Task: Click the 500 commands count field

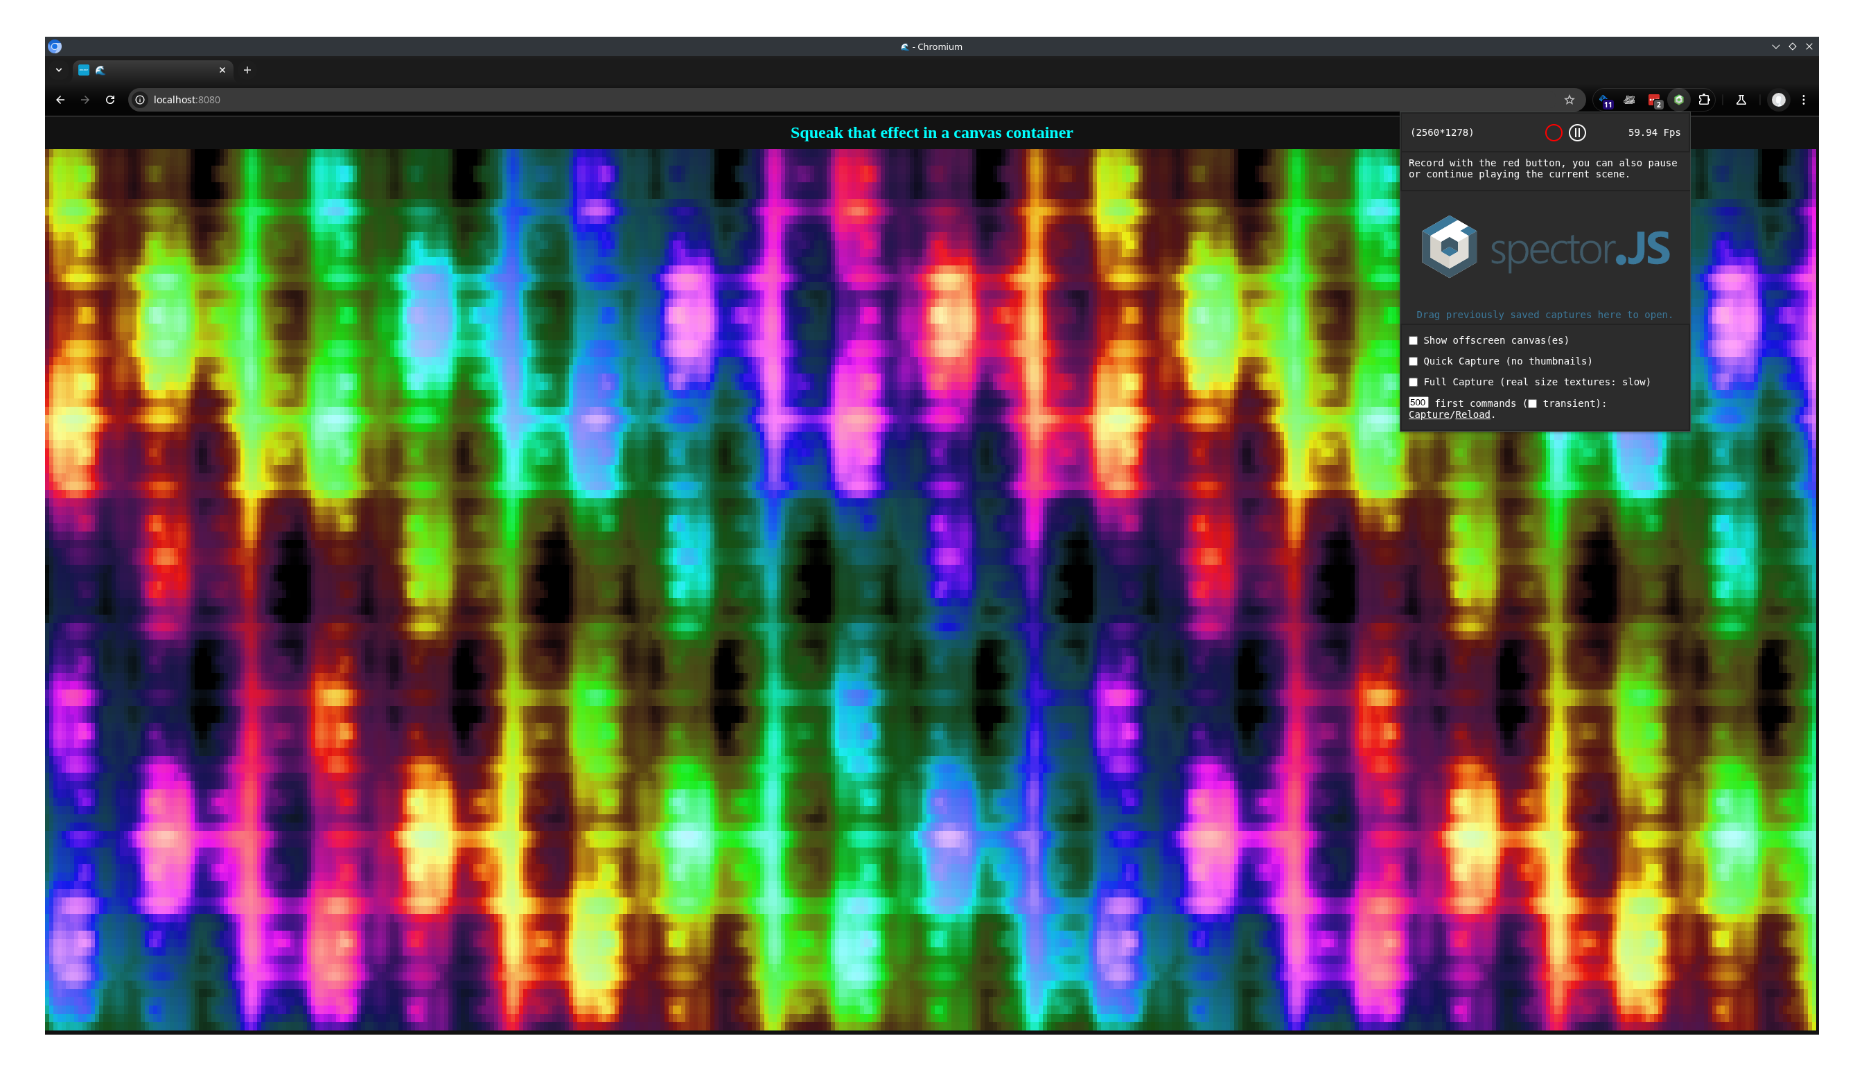Action: pos(1417,403)
